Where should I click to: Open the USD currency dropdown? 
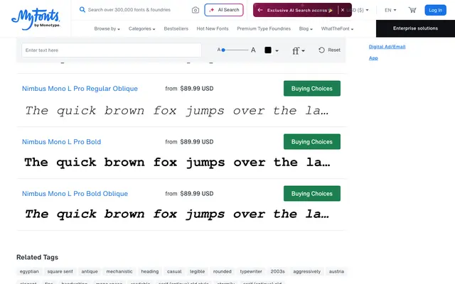(359, 10)
